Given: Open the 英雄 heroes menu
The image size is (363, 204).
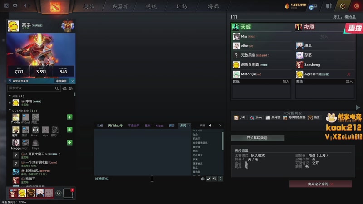Looking at the screenshot, I should [89, 6].
